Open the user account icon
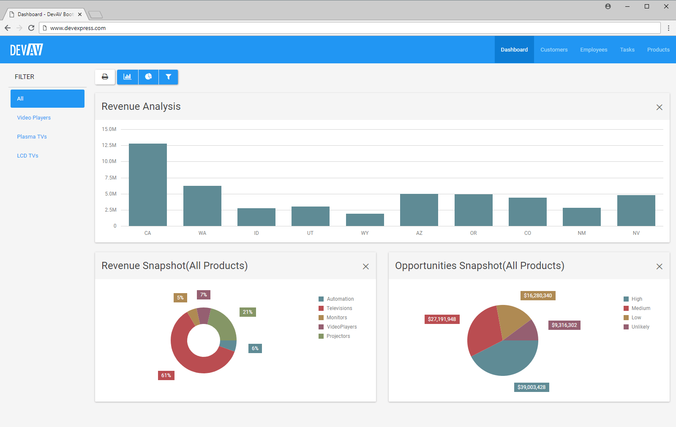Screen dimensions: 676x427 608,6
